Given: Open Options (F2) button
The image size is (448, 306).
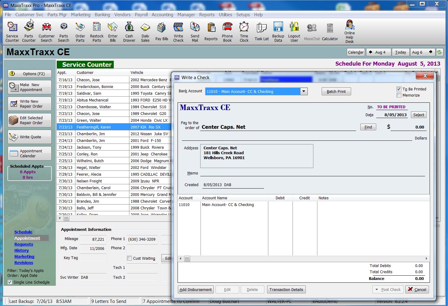Looking at the screenshot, I should click(29, 74).
